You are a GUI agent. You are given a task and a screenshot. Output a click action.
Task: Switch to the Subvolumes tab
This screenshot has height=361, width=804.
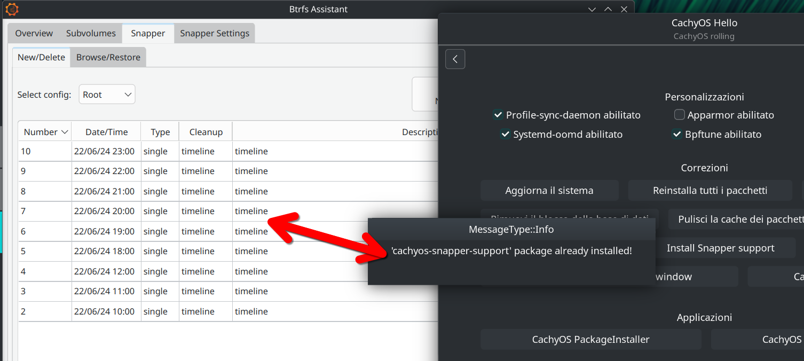91,33
